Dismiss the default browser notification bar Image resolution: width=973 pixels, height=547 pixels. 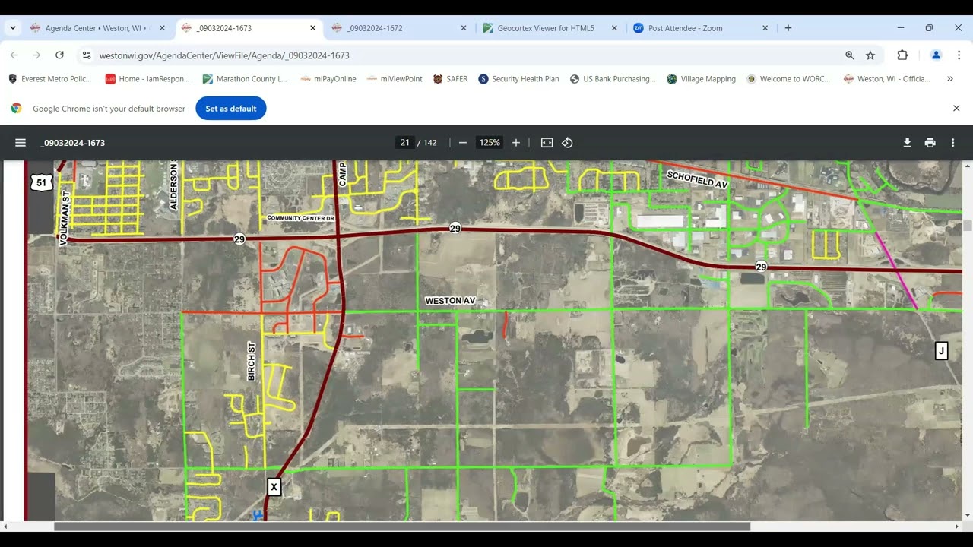coord(956,109)
